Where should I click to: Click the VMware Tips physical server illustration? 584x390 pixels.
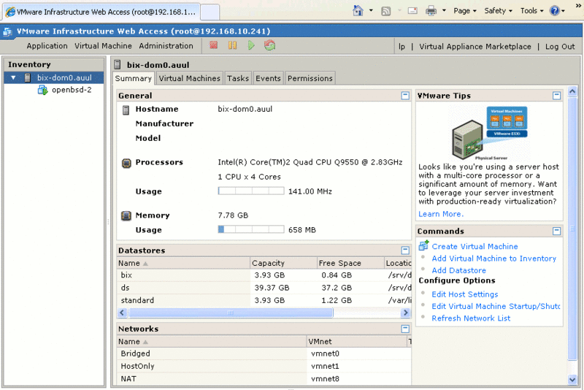pos(490,133)
